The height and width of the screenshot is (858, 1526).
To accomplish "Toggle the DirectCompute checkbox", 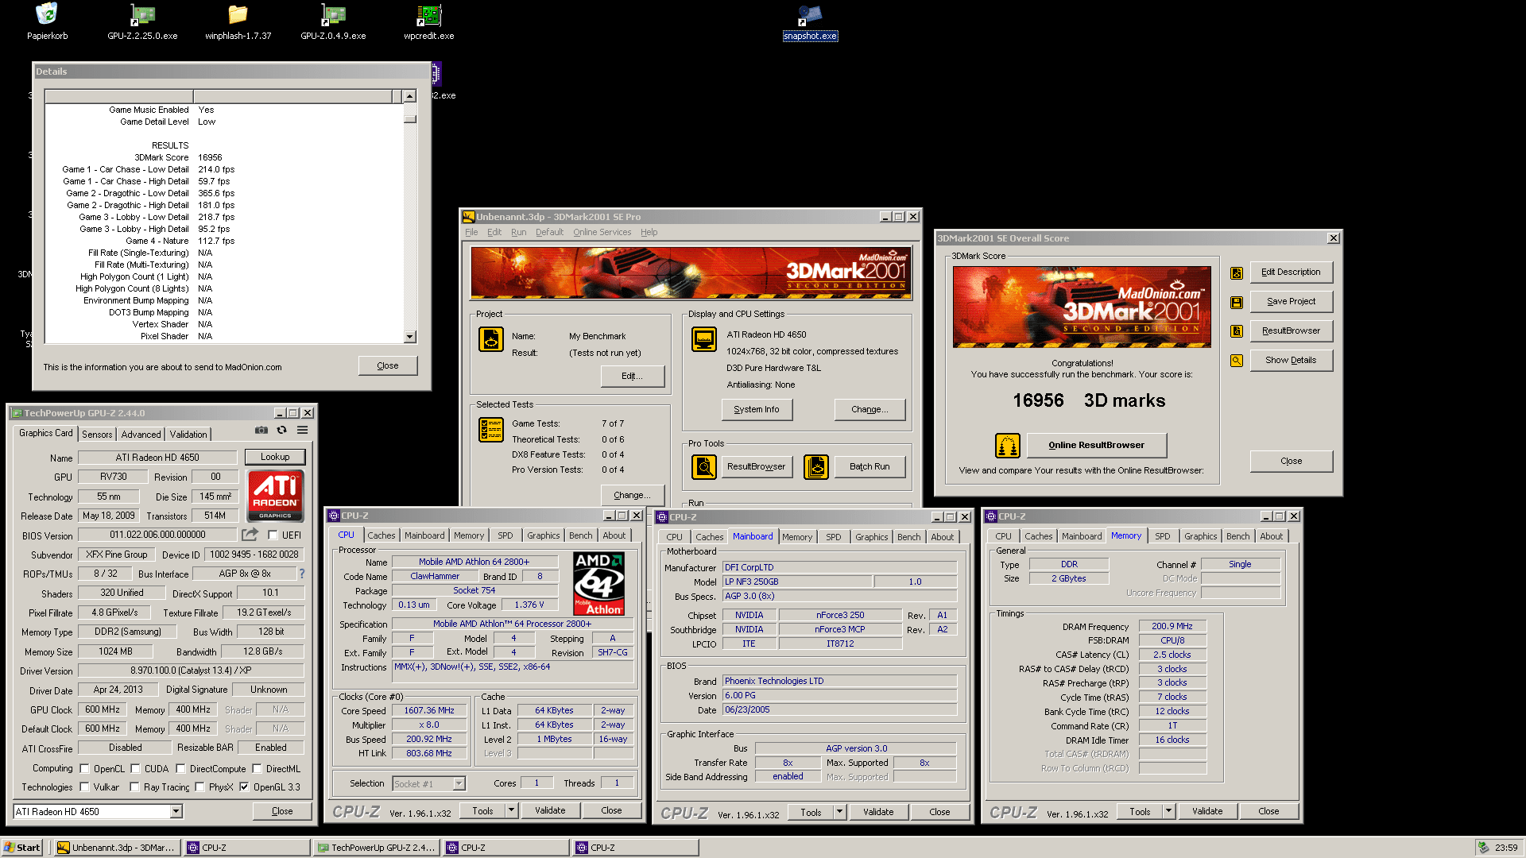I will point(180,769).
